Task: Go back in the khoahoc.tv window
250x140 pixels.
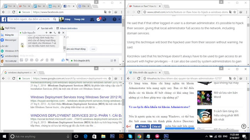Action: [128, 78]
